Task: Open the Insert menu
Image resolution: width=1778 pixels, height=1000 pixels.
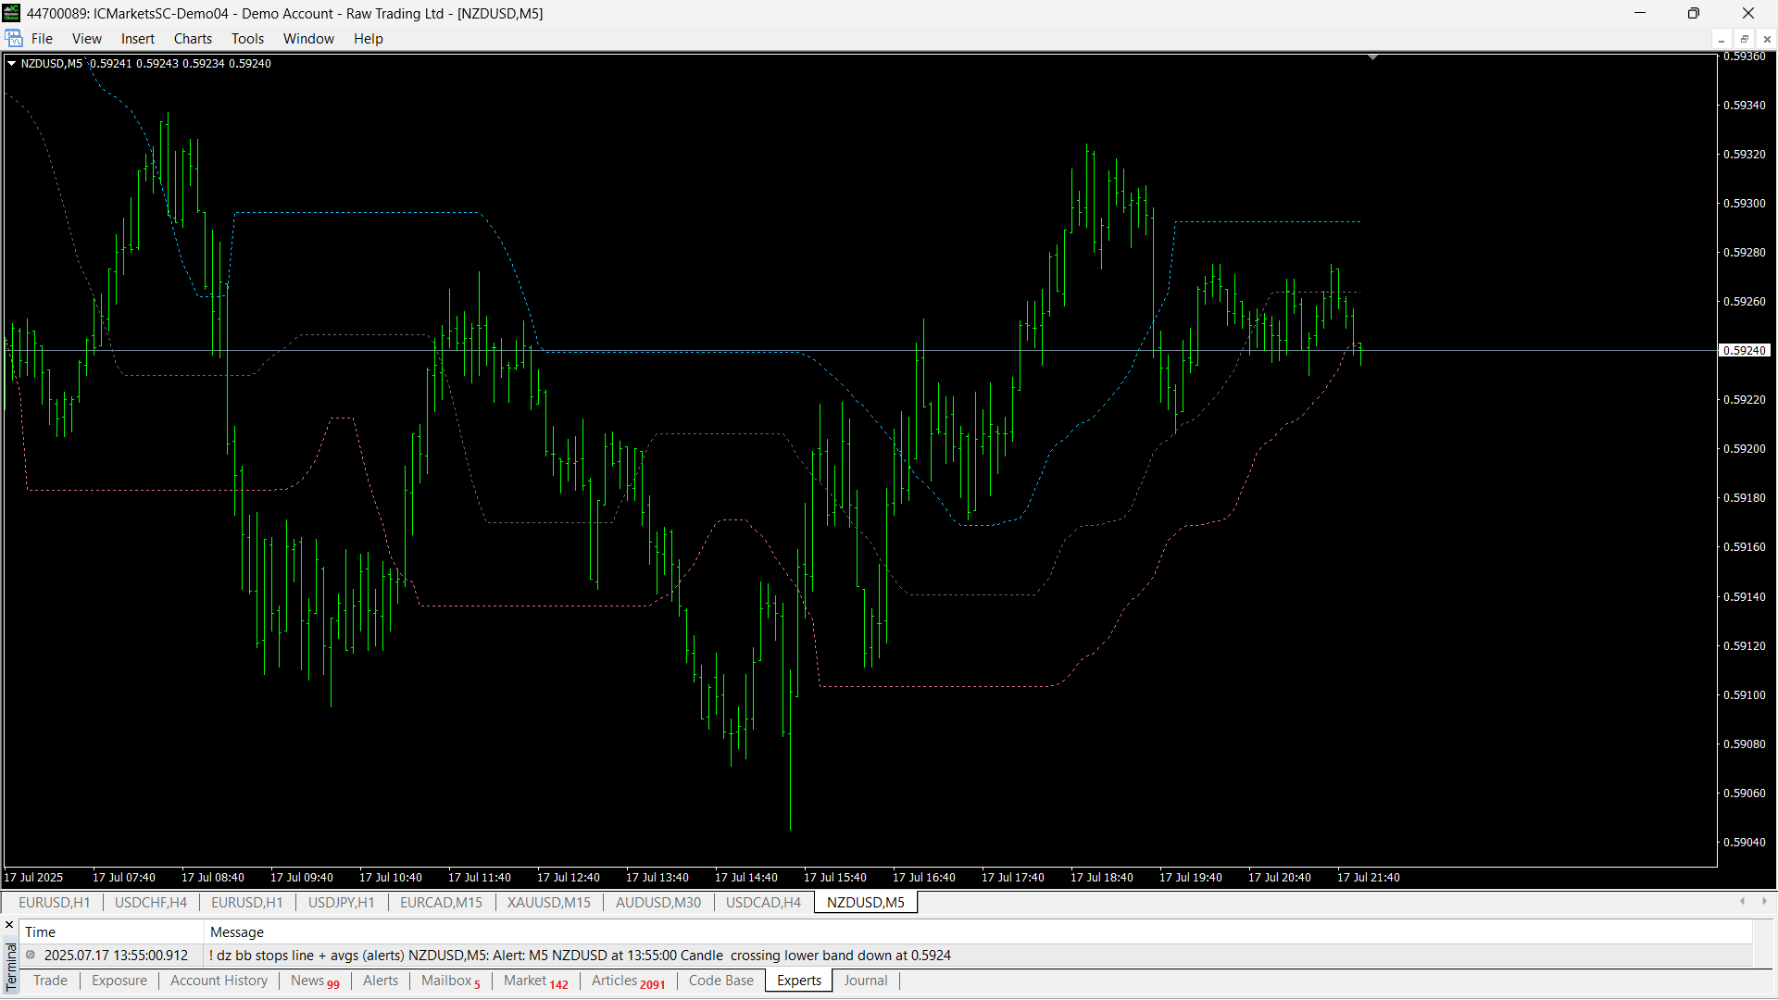Action: click(137, 39)
